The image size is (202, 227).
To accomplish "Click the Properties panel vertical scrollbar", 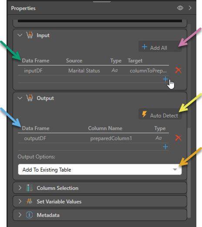I will click(189, 173).
